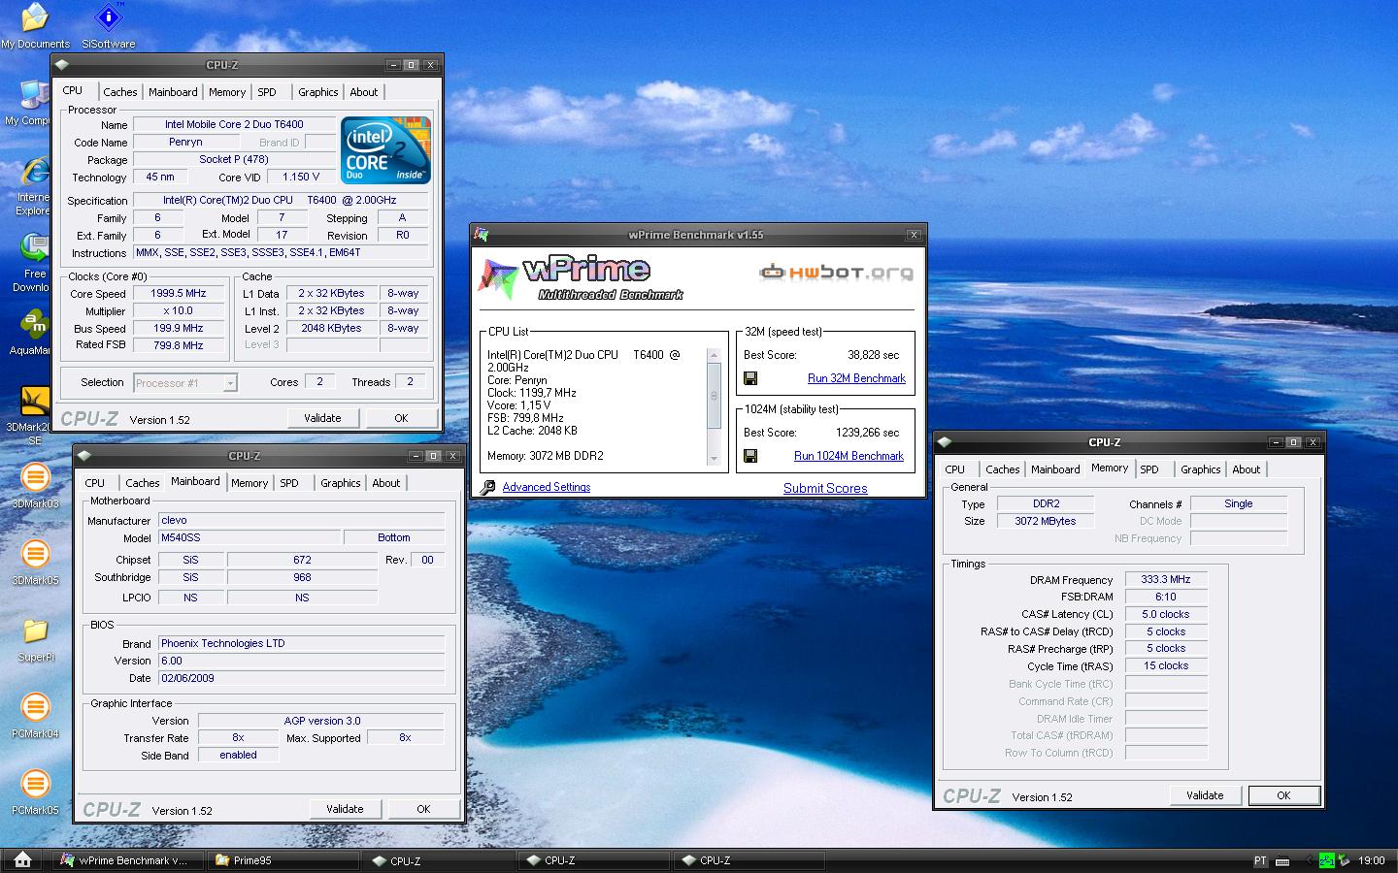This screenshot has height=873, width=1398.
Task: Open My Documents desktop icon
Action: (x=35, y=26)
